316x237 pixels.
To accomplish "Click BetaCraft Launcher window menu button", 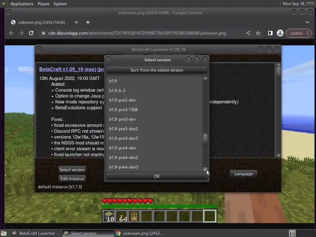I will [x=39, y=49].
